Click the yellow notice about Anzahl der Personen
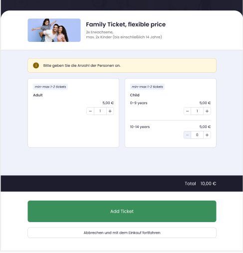Screen dimensions: 243x253 [x=122, y=65]
